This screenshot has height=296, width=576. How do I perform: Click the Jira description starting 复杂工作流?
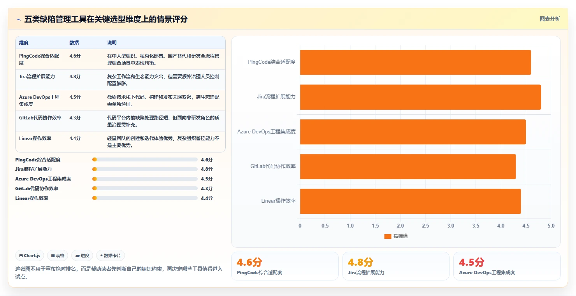click(163, 80)
